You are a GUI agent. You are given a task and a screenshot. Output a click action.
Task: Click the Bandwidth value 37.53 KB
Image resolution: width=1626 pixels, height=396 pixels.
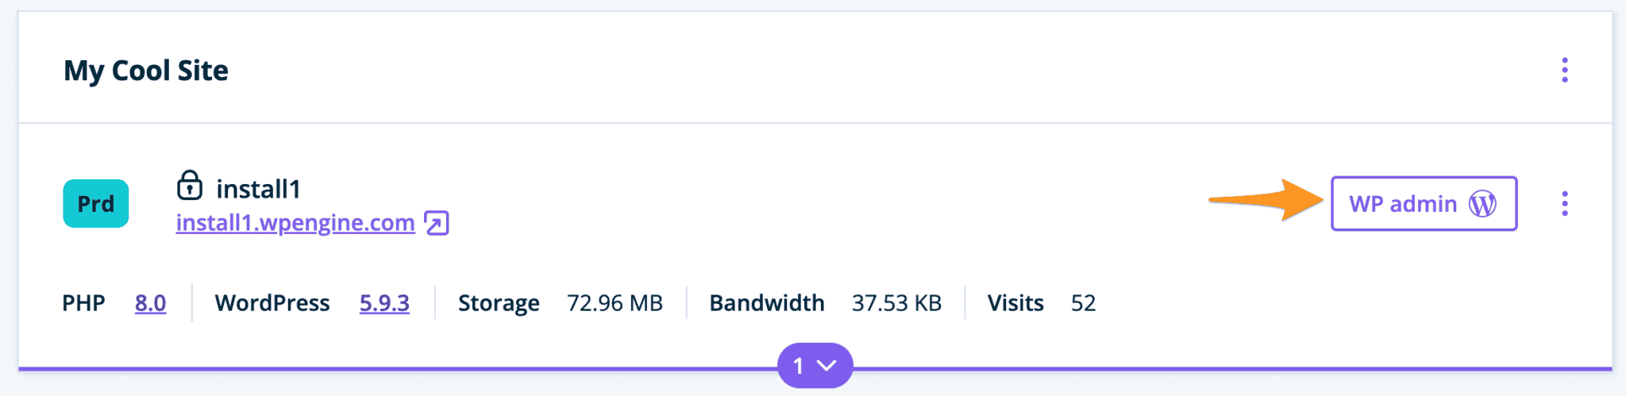[896, 303]
